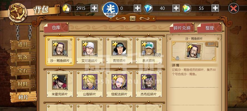Select the 米霍克碎片 item card

[60, 84]
